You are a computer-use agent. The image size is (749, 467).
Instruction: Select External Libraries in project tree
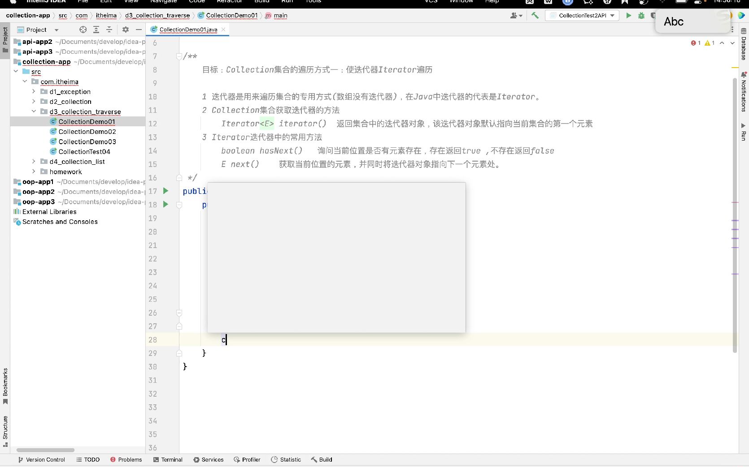pyautogui.click(x=49, y=212)
